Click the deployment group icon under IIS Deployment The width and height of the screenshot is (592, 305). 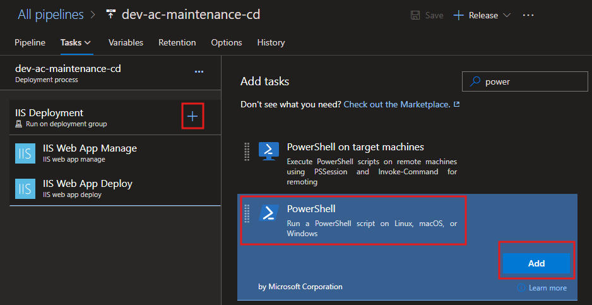click(18, 124)
